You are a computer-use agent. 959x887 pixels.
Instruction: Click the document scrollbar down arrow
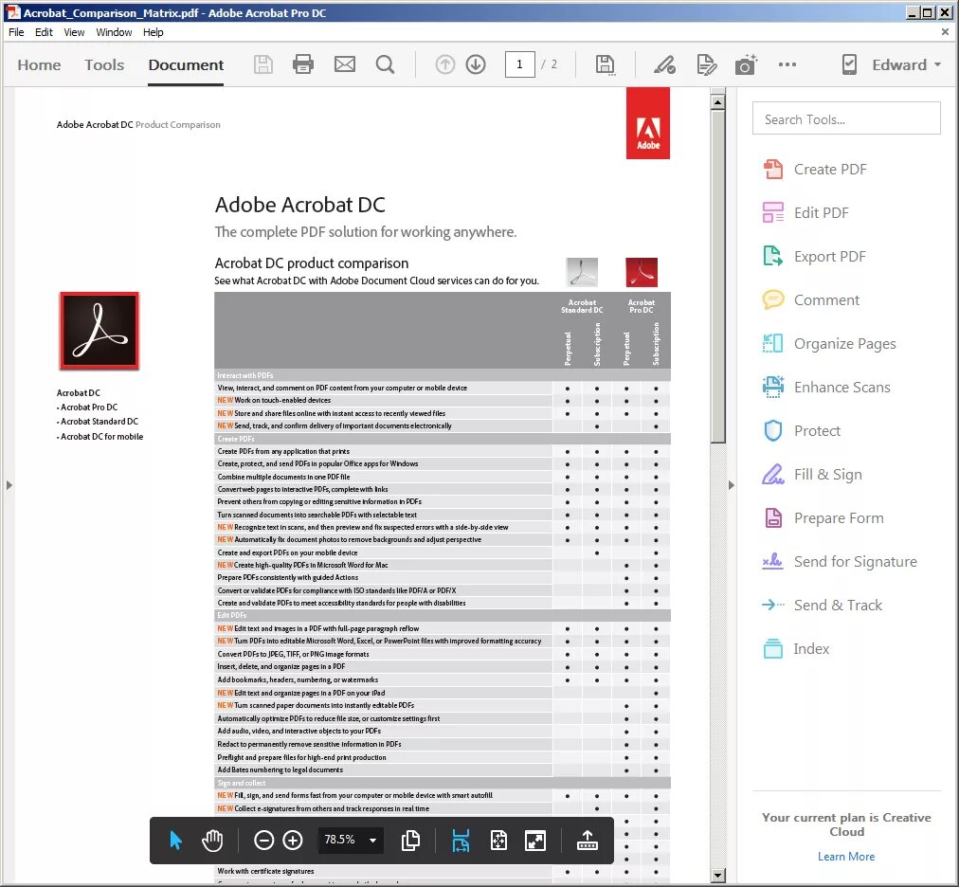718,876
